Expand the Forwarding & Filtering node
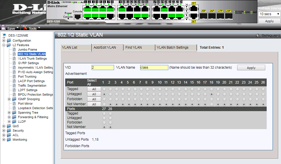 9,117
